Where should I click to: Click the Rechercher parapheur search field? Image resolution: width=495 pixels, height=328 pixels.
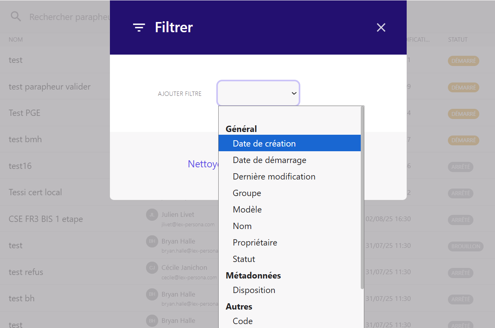pyautogui.click(x=69, y=17)
